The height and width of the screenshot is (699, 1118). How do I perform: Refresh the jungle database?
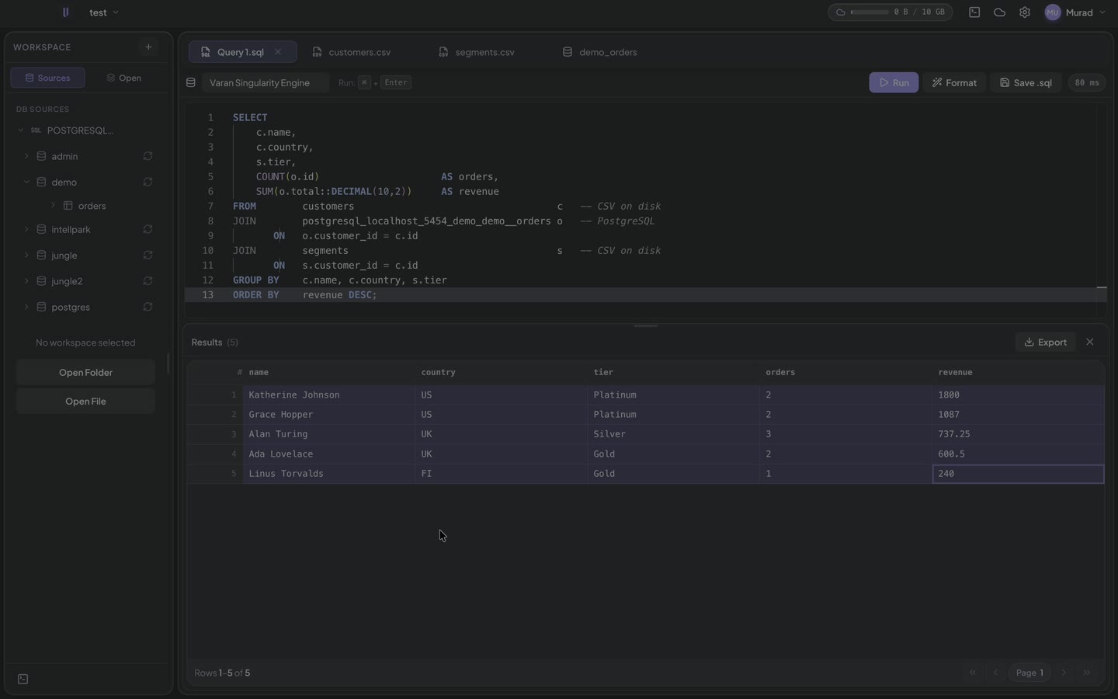(x=148, y=255)
